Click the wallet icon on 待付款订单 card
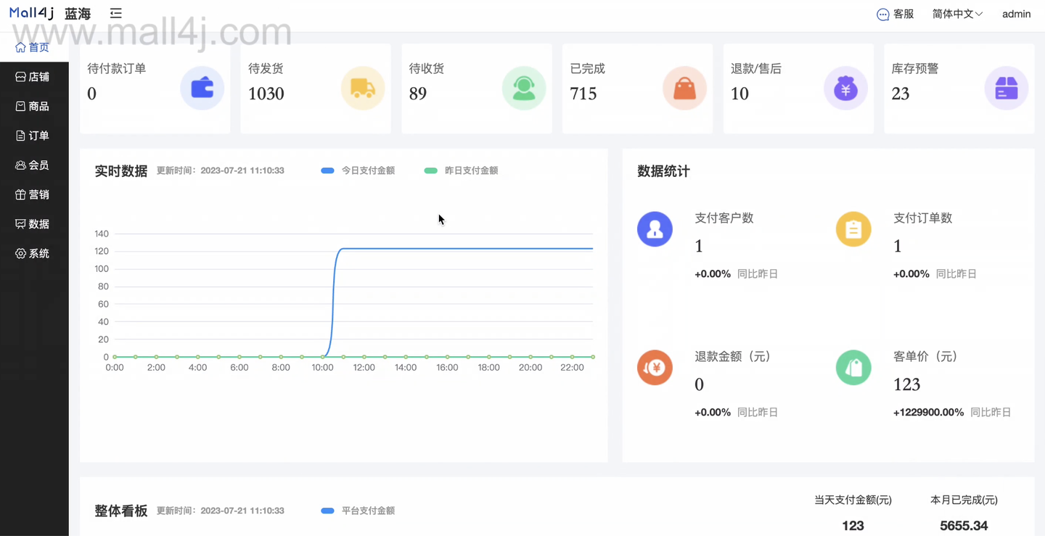Image resolution: width=1045 pixels, height=536 pixels. pyautogui.click(x=202, y=88)
